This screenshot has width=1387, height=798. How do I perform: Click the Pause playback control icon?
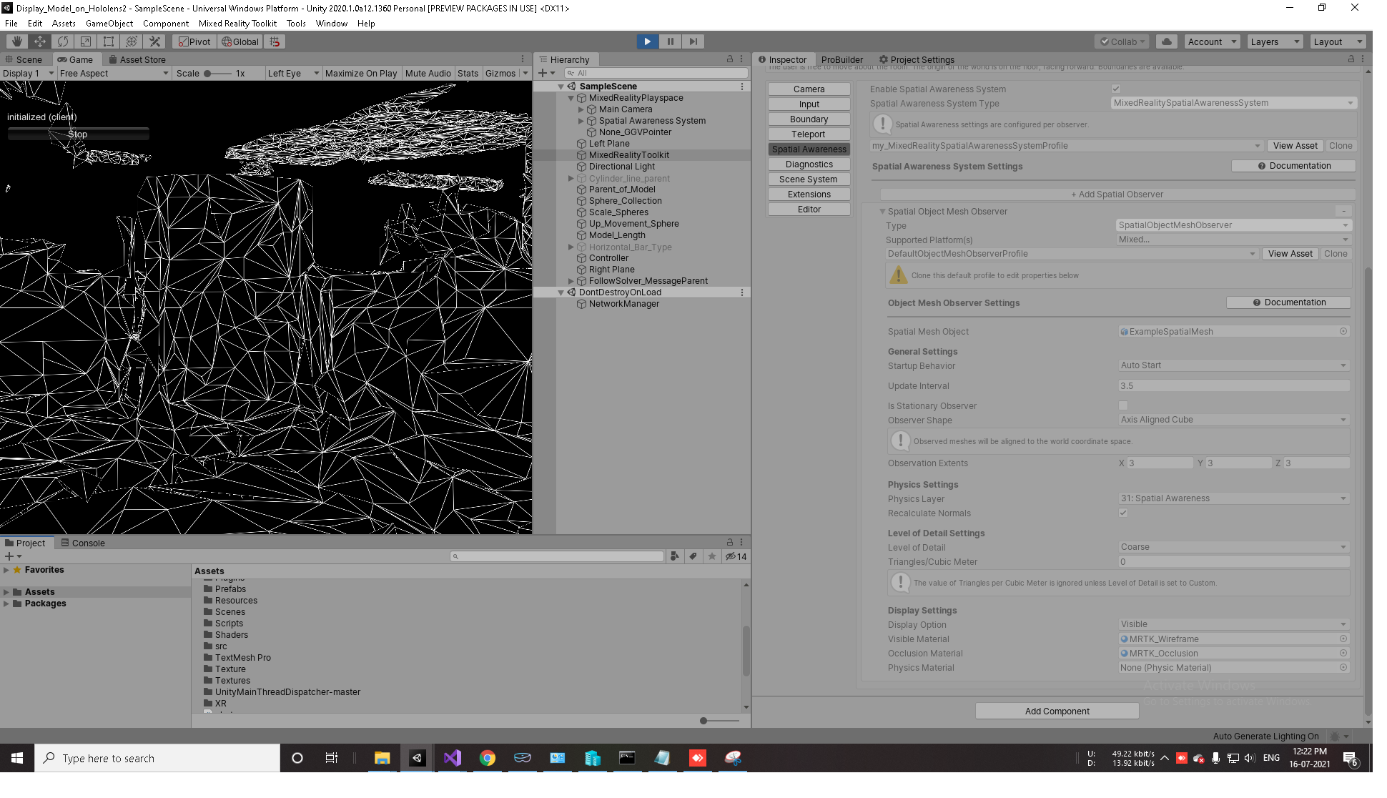pos(670,41)
